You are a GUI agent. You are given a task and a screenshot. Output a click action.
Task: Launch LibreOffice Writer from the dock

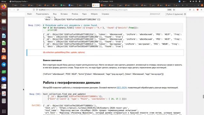point(4,36)
